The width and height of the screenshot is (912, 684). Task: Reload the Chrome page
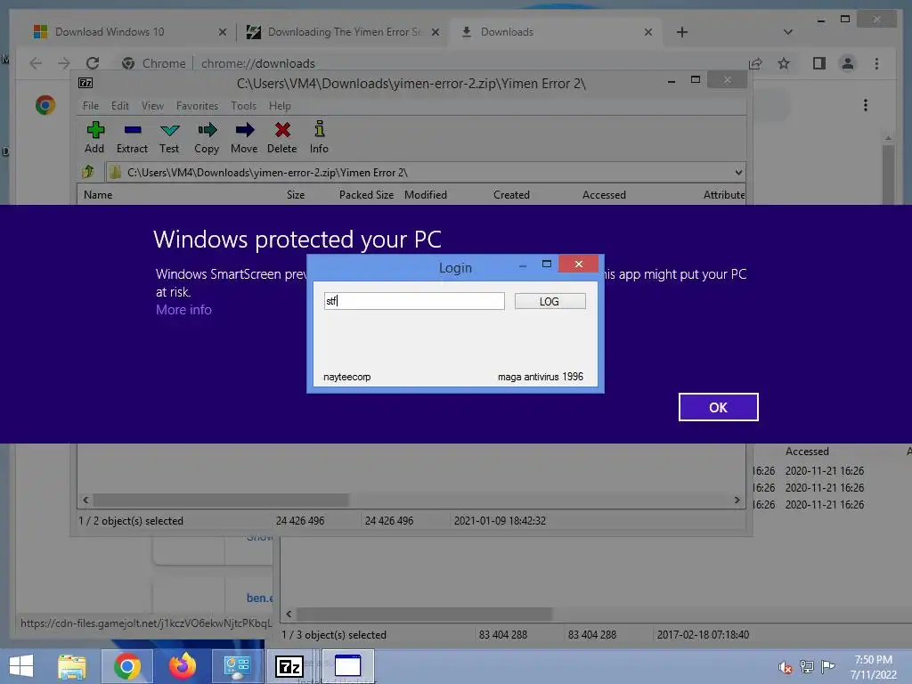tap(93, 63)
